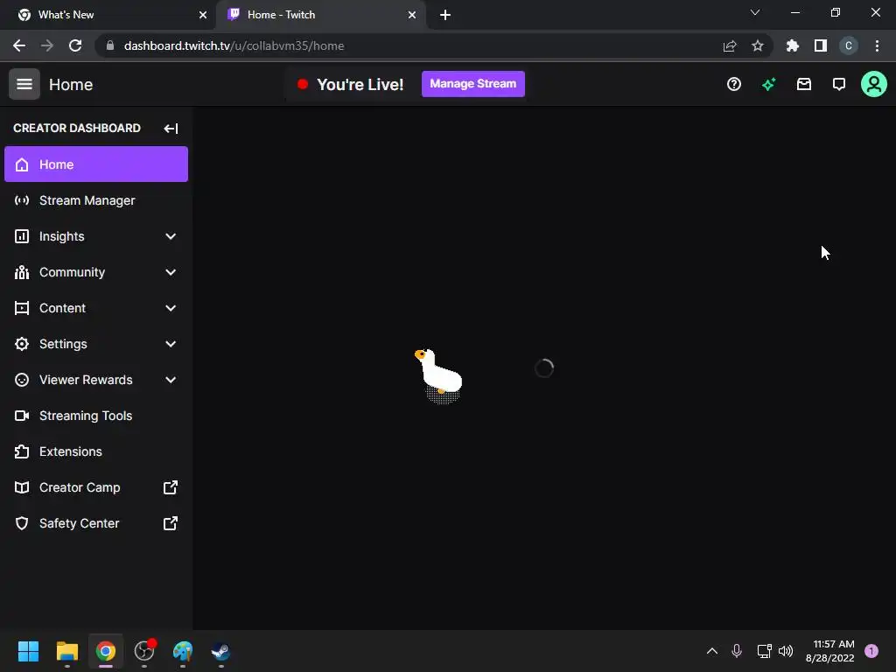Open Chrome three-dot menu

click(877, 45)
